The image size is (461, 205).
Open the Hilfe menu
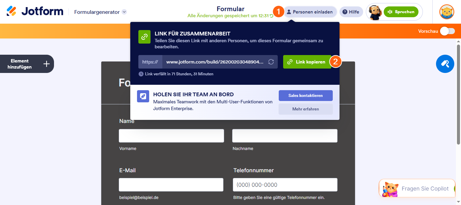tap(351, 12)
